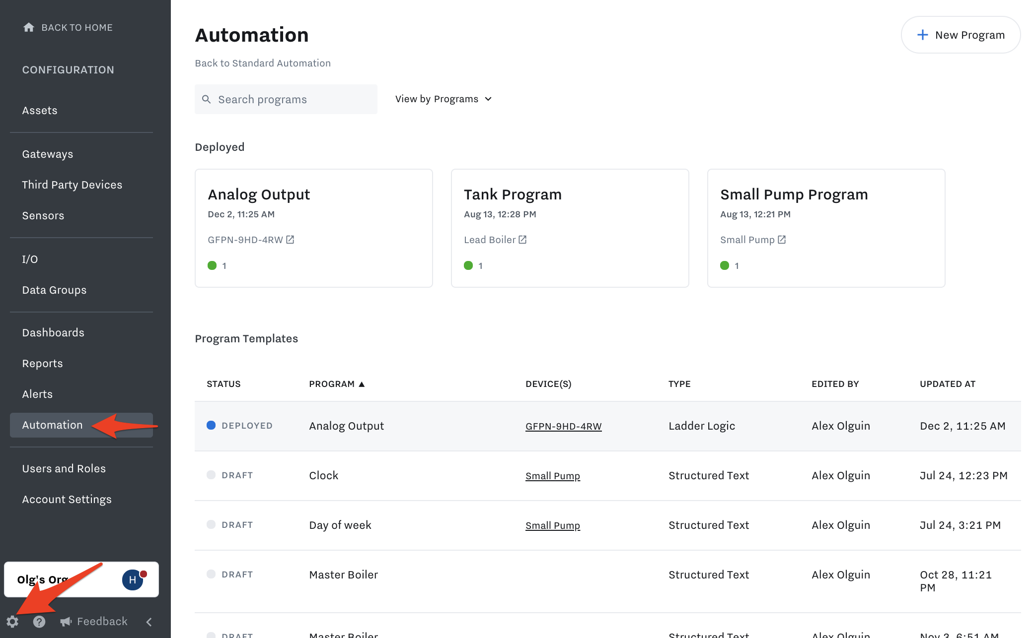Expand the View by Programs dropdown
This screenshot has height=638, width=1035.
(x=444, y=99)
